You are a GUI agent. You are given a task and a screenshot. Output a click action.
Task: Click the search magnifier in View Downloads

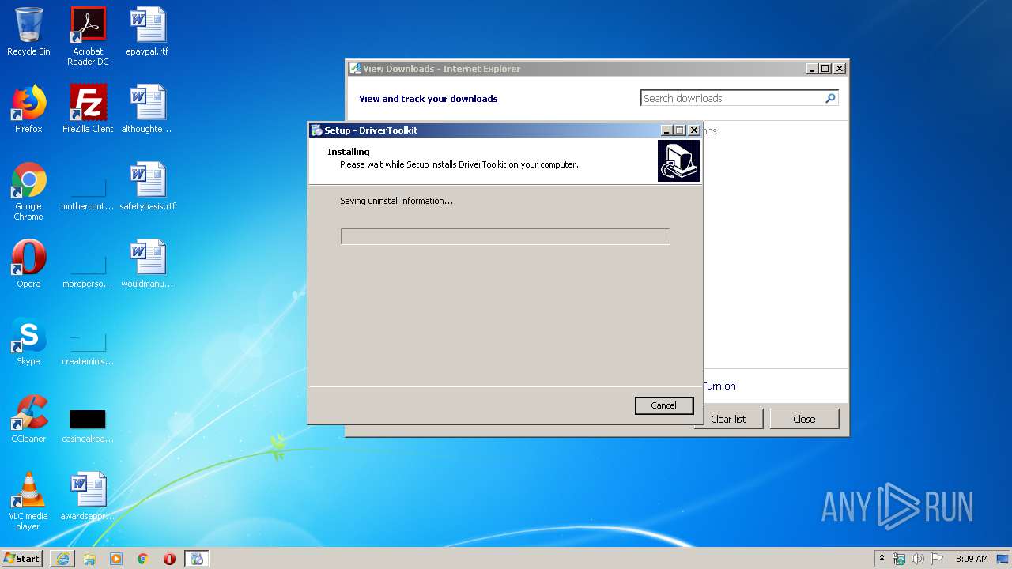coord(830,98)
